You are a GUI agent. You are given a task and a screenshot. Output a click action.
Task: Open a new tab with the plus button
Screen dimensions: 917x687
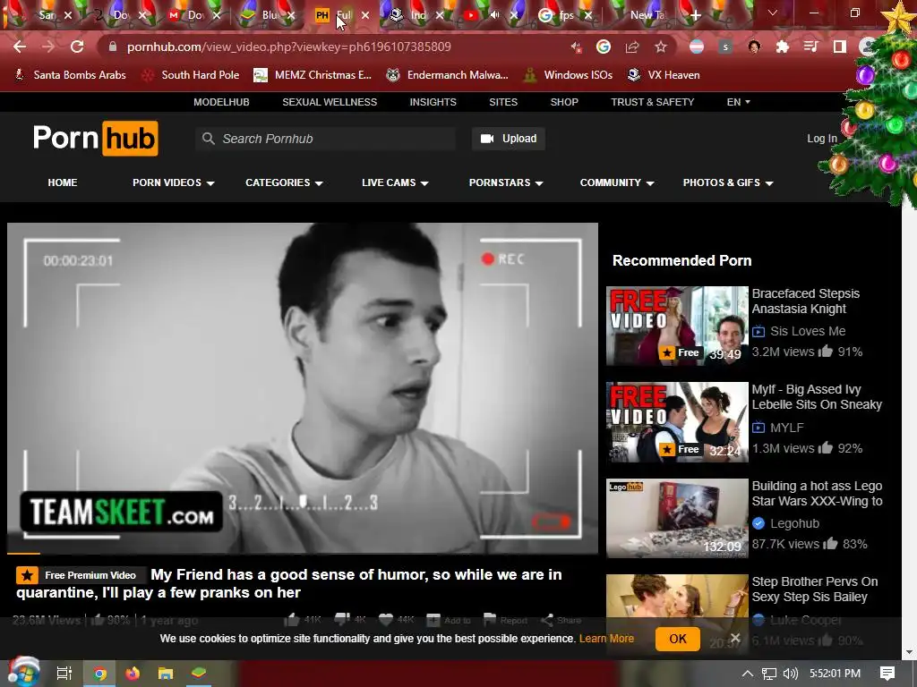click(x=695, y=15)
